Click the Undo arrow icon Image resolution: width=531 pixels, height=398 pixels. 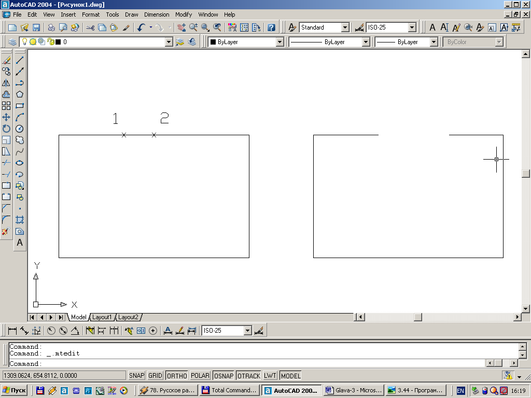142,27
